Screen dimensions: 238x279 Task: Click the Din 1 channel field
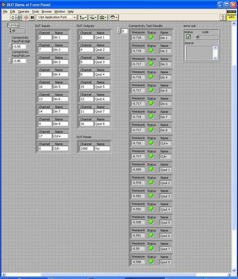pyautogui.click(x=45, y=37)
